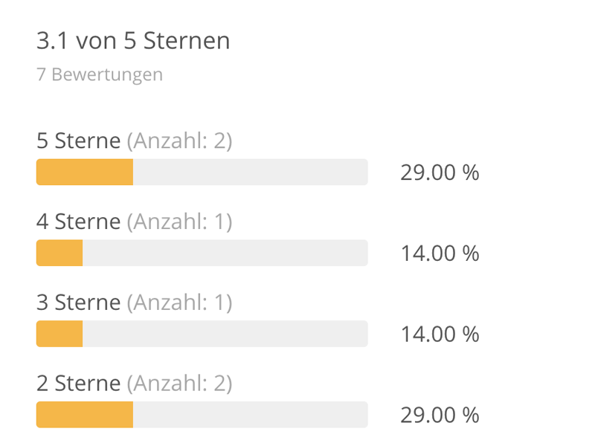595x446 pixels.
Task: Click '(Anzahl: 2)' next to 5 Sterne
Action: [179, 140]
